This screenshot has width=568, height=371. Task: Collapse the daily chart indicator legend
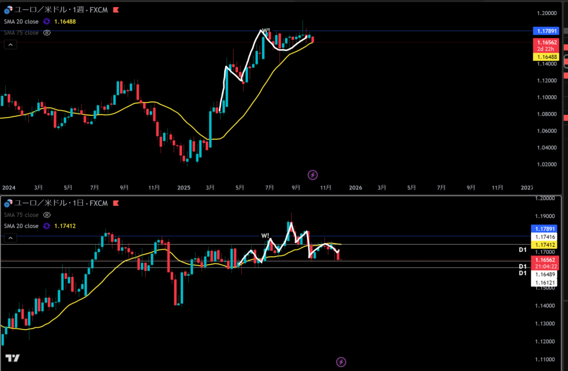(10, 238)
